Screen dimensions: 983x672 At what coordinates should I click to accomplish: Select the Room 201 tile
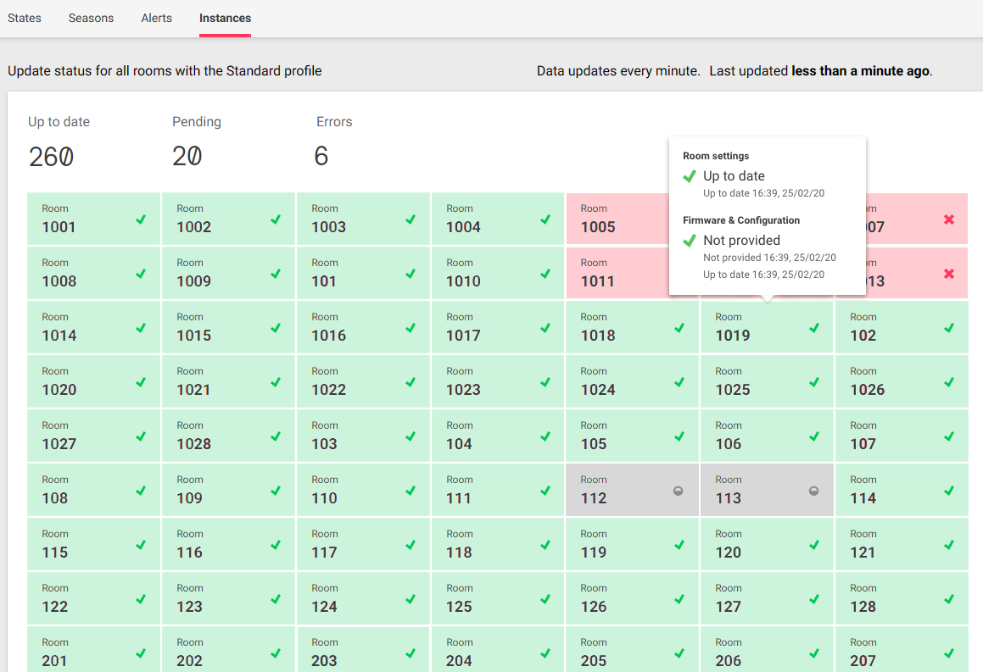pos(93,653)
